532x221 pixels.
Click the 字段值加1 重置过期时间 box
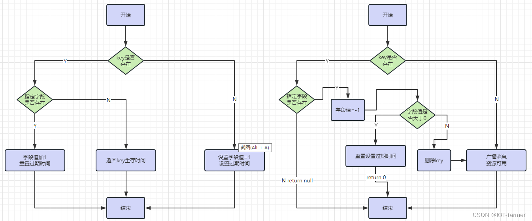pos(35,160)
